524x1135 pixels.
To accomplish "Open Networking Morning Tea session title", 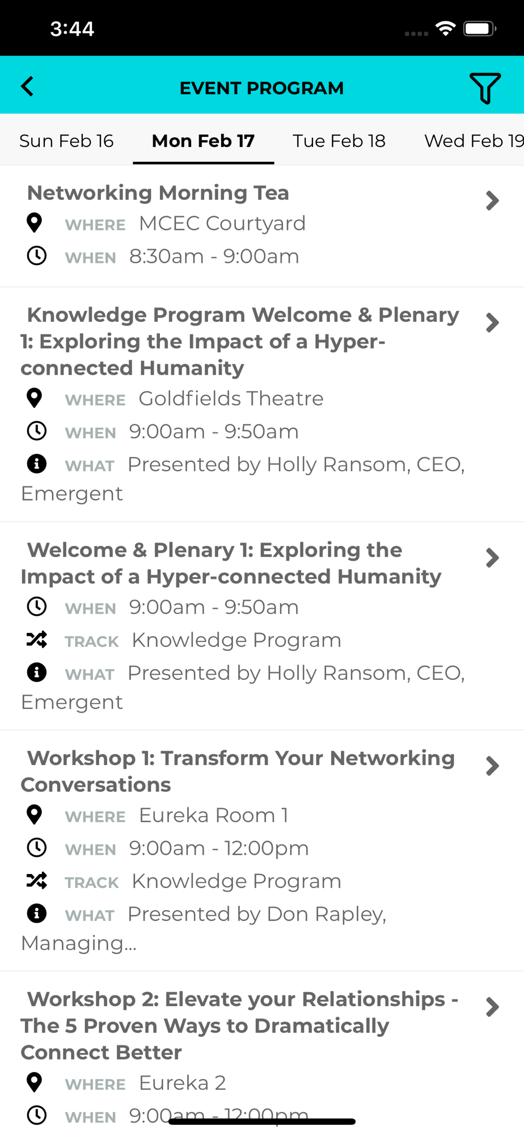I will click(x=158, y=193).
